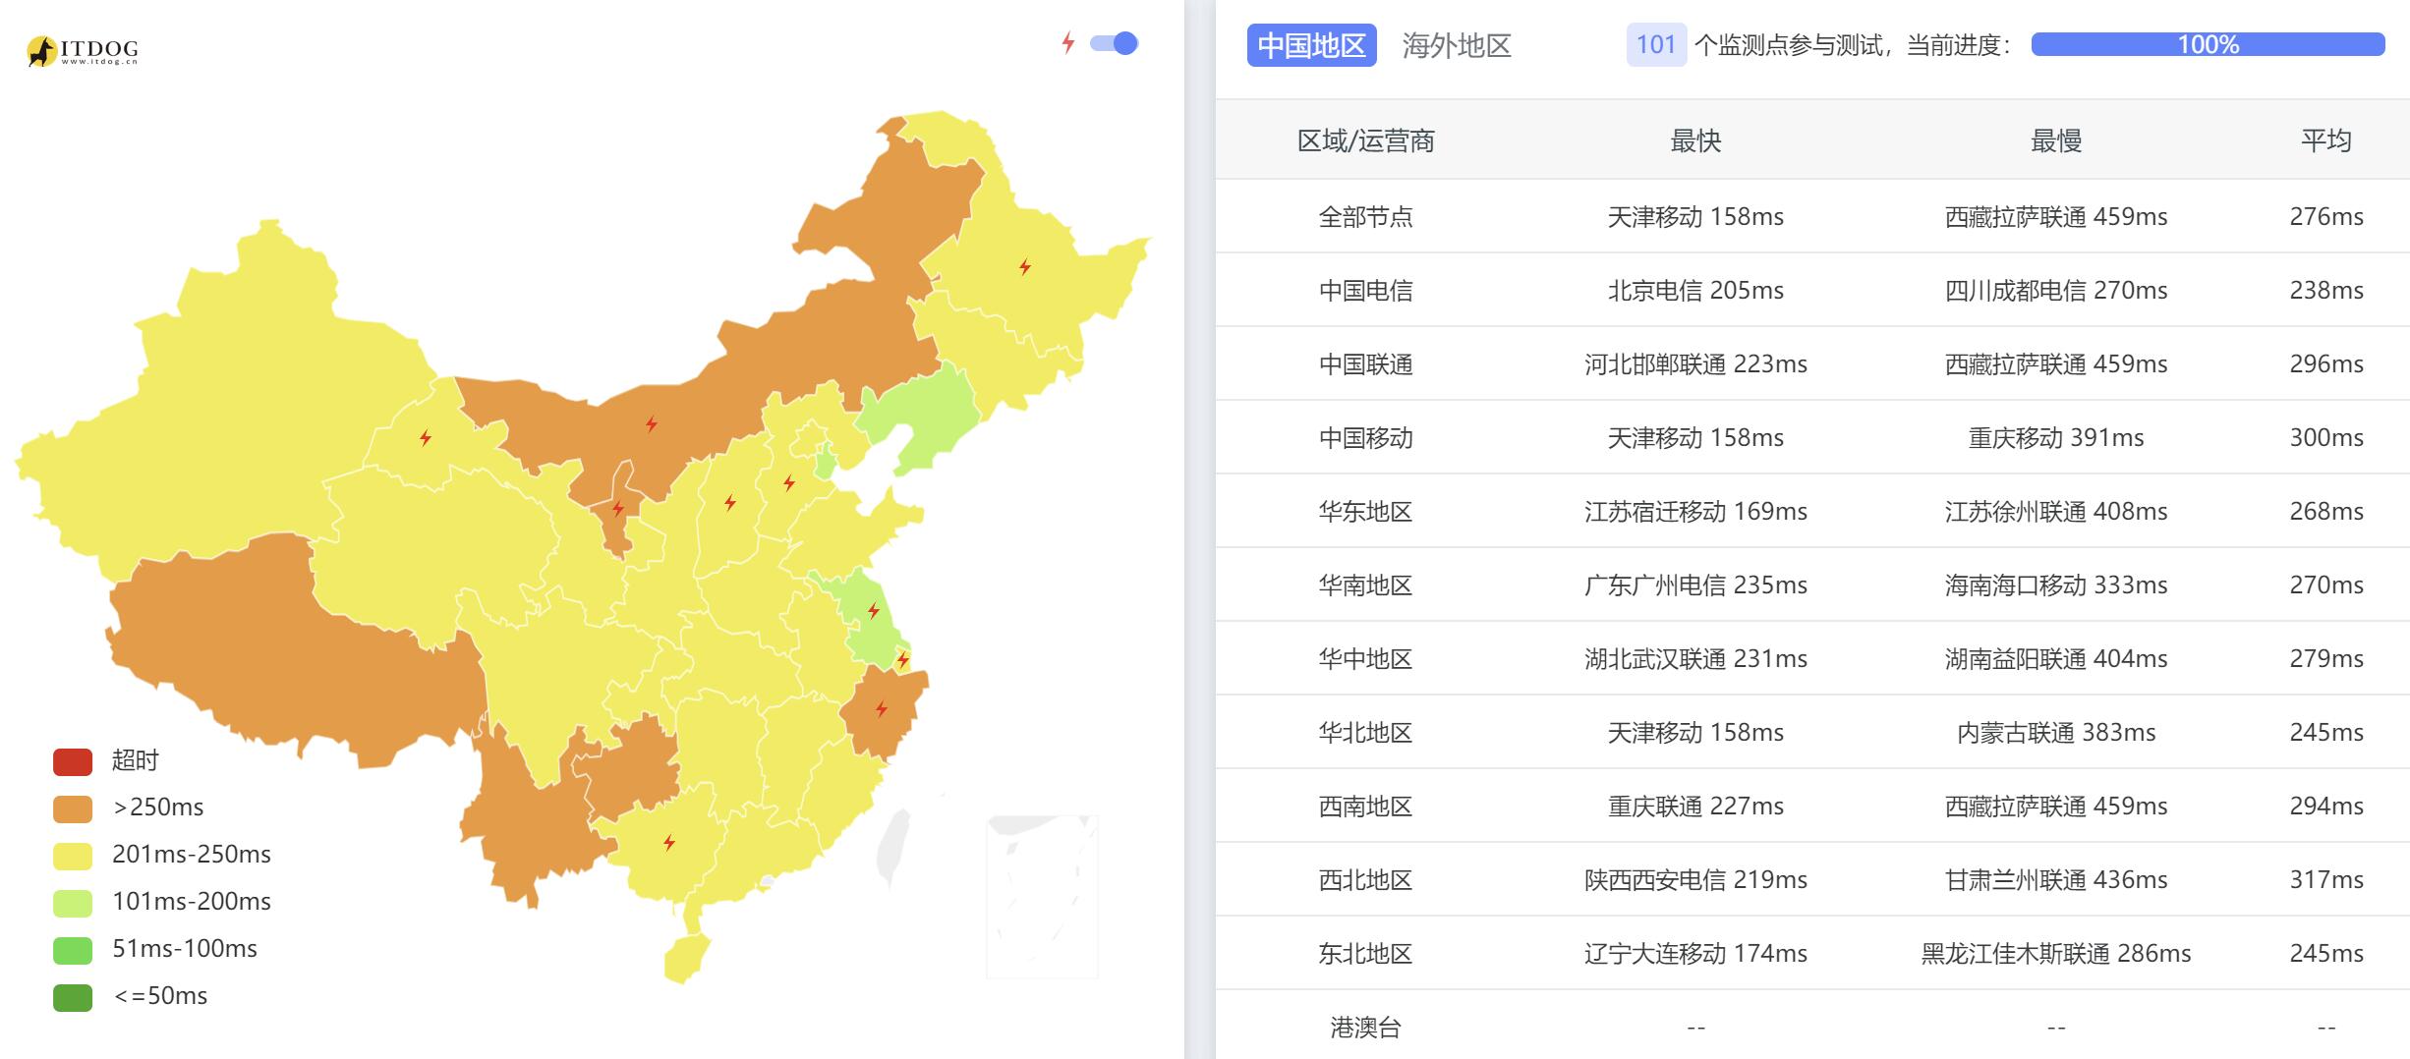Switch to the 中国地区 tab
This screenshot has height=1059, width=2410.
(1311, 45)
